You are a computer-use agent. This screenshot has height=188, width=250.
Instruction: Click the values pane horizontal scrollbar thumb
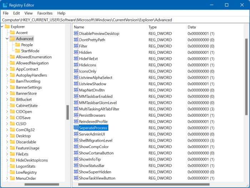[144, 184]
